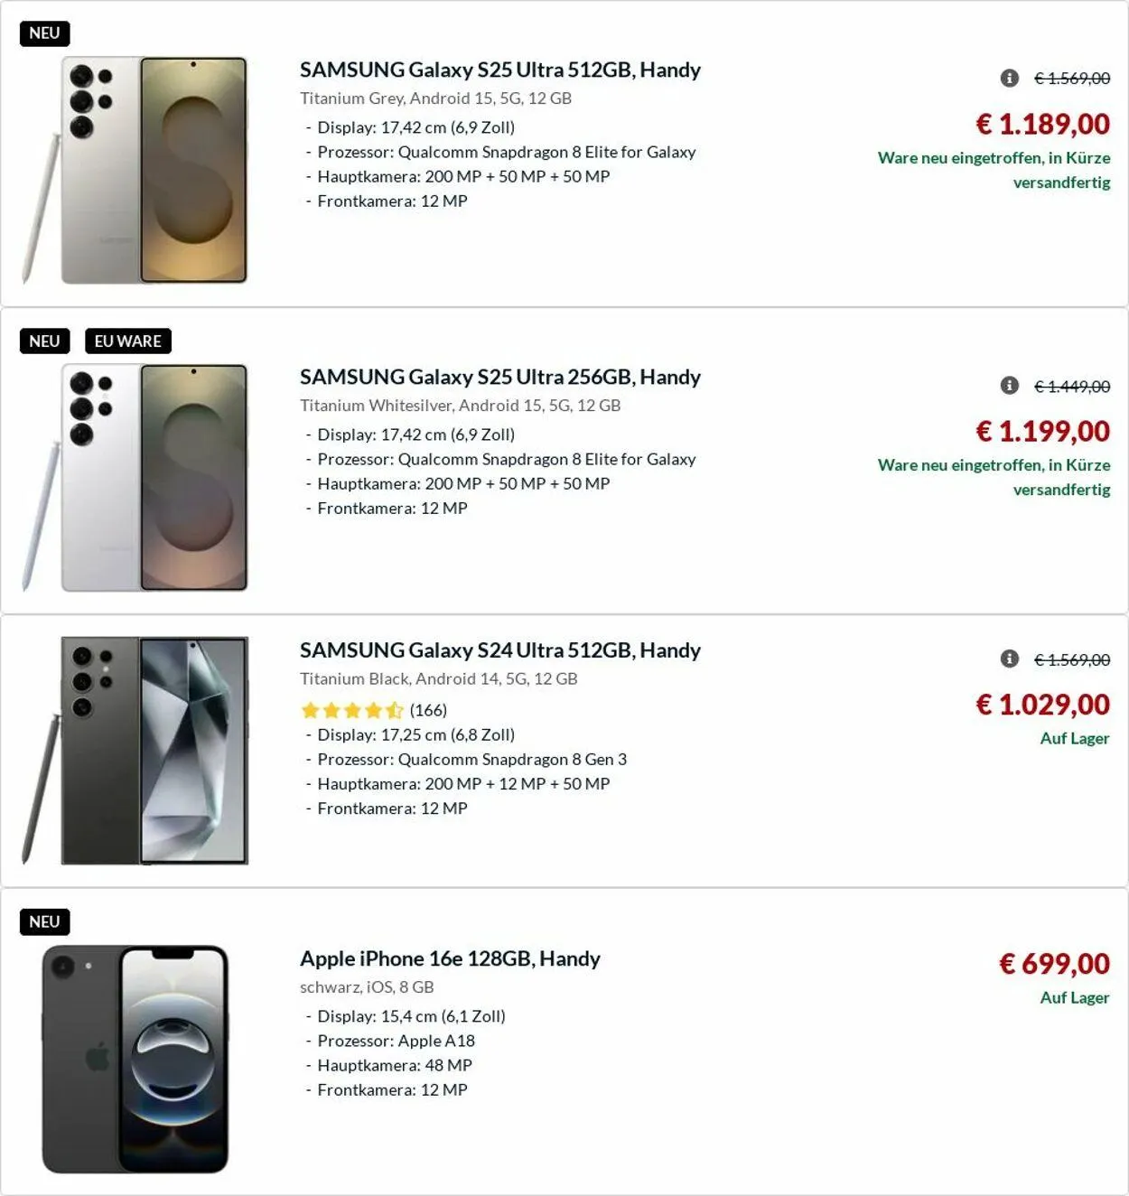The image size is (1129, 1196).
Task: Open SAMSUNG Galaxy S25 Ultra 256GB title link
Action: coord(499,377)
